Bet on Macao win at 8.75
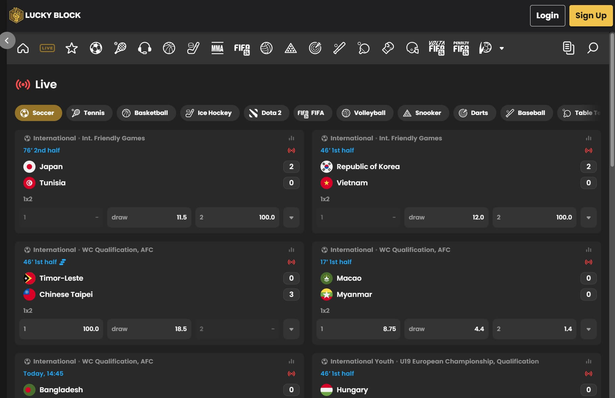 pyautogui.click(x=358, y=329)
